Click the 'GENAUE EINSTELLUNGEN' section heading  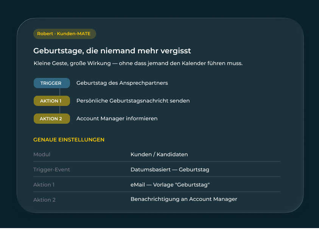click(69, 140)
